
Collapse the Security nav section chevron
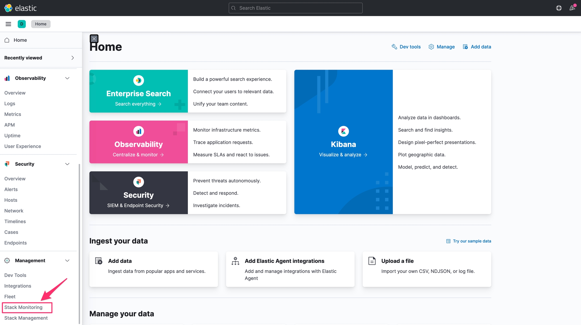tap(67, 164)
